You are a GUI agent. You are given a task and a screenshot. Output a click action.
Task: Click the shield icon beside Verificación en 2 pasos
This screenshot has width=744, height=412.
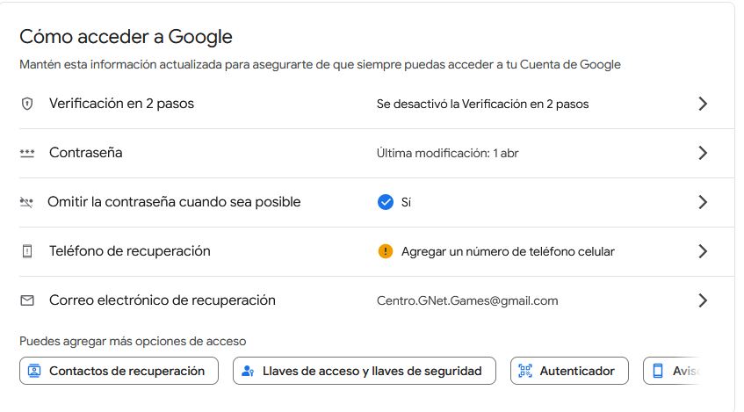point(27,104)
